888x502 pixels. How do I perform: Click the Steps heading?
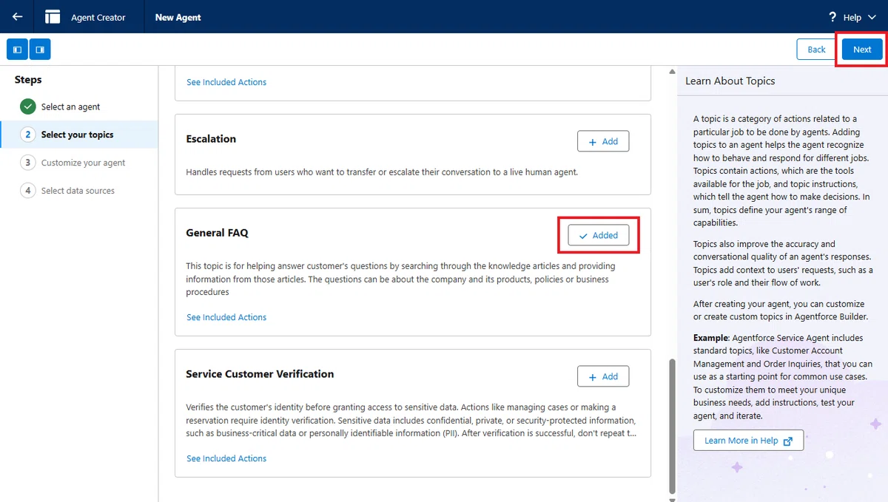28,79
